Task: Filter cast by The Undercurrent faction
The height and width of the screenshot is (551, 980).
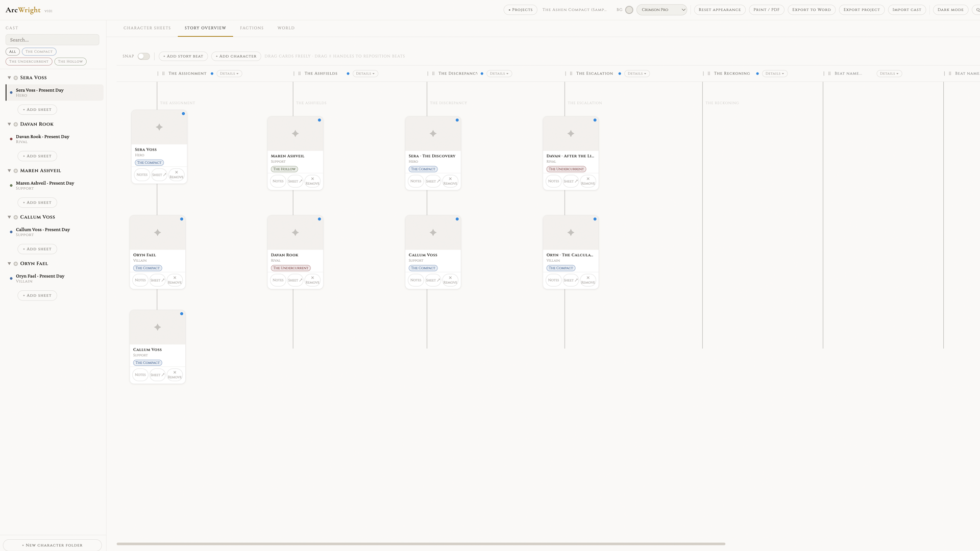Action: coord(29,61)
